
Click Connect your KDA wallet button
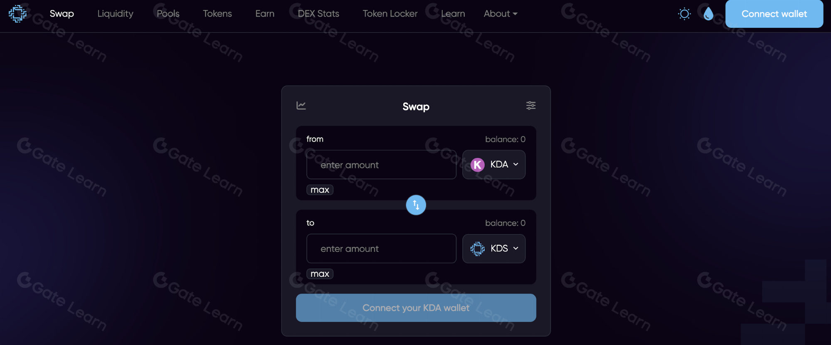point(416,308)
